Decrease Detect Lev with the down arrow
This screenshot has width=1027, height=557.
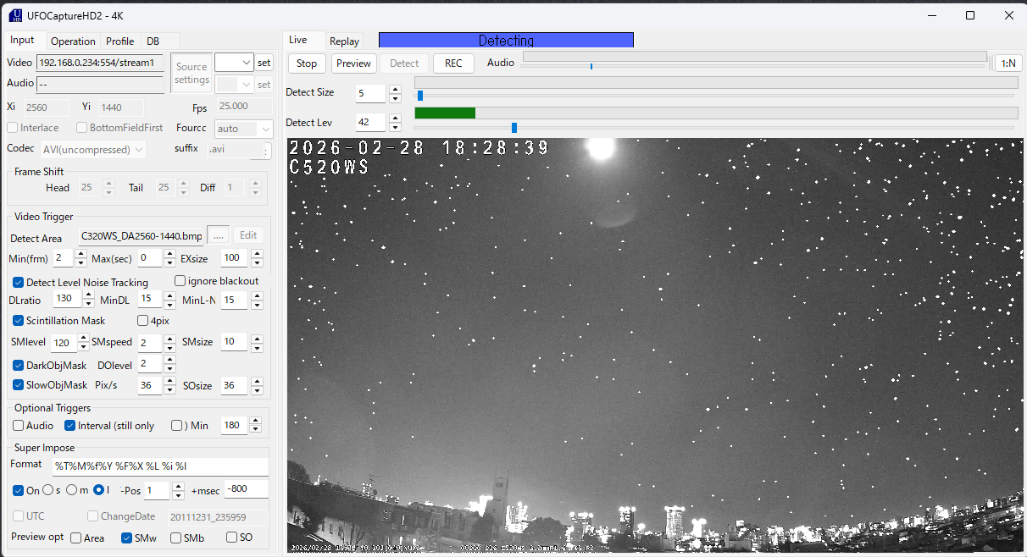pyautogui.click(x=395, y=128)
